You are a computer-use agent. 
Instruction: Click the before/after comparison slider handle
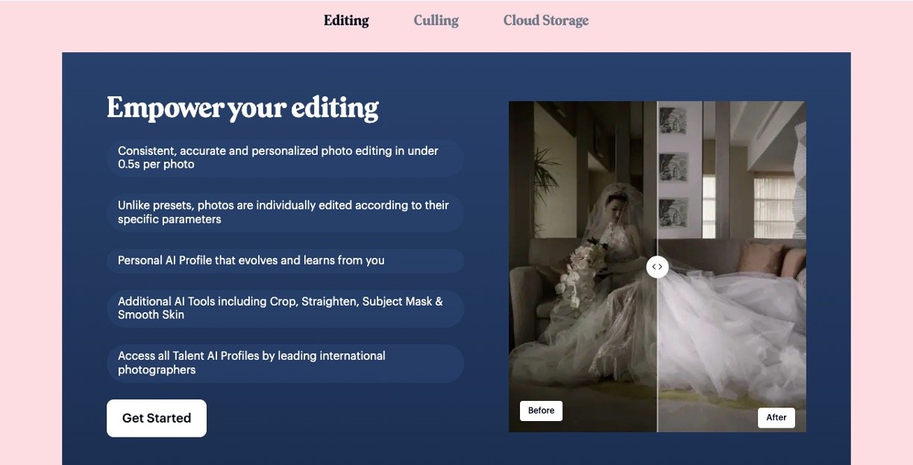coord(657,267)
